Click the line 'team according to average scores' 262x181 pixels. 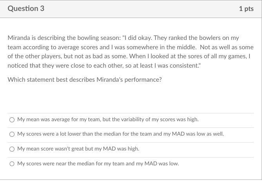click(x=131, y=47)
